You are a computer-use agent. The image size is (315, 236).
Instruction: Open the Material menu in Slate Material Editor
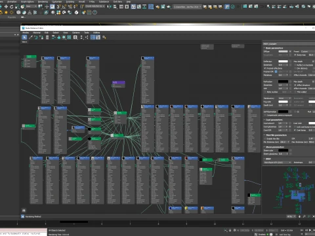(x=37, y=33)
